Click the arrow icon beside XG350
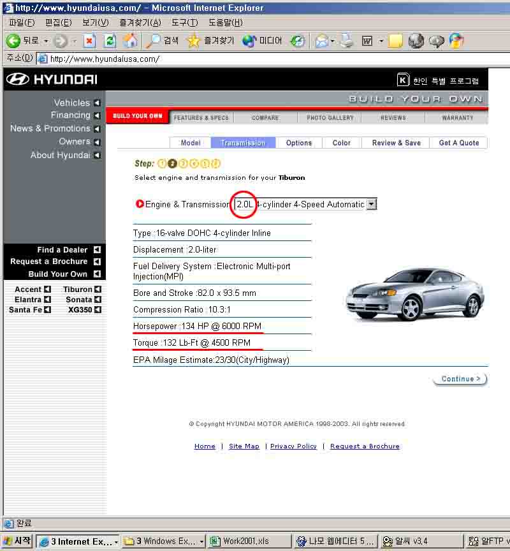Screen dimensions: 510x551 pyautogui.click(x=98, y=309)
